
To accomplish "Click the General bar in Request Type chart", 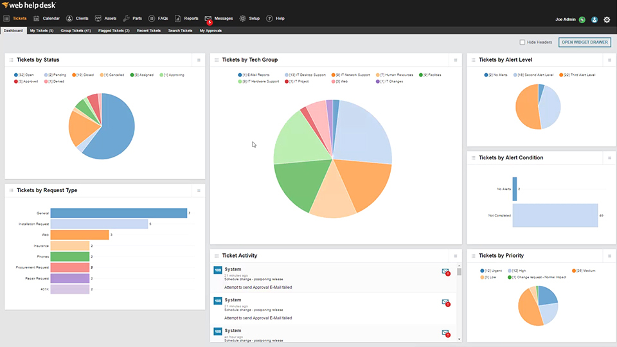I will pos(119,213).
